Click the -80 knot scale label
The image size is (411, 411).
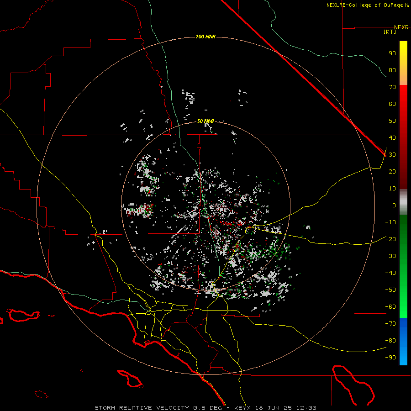click(390, 341)
